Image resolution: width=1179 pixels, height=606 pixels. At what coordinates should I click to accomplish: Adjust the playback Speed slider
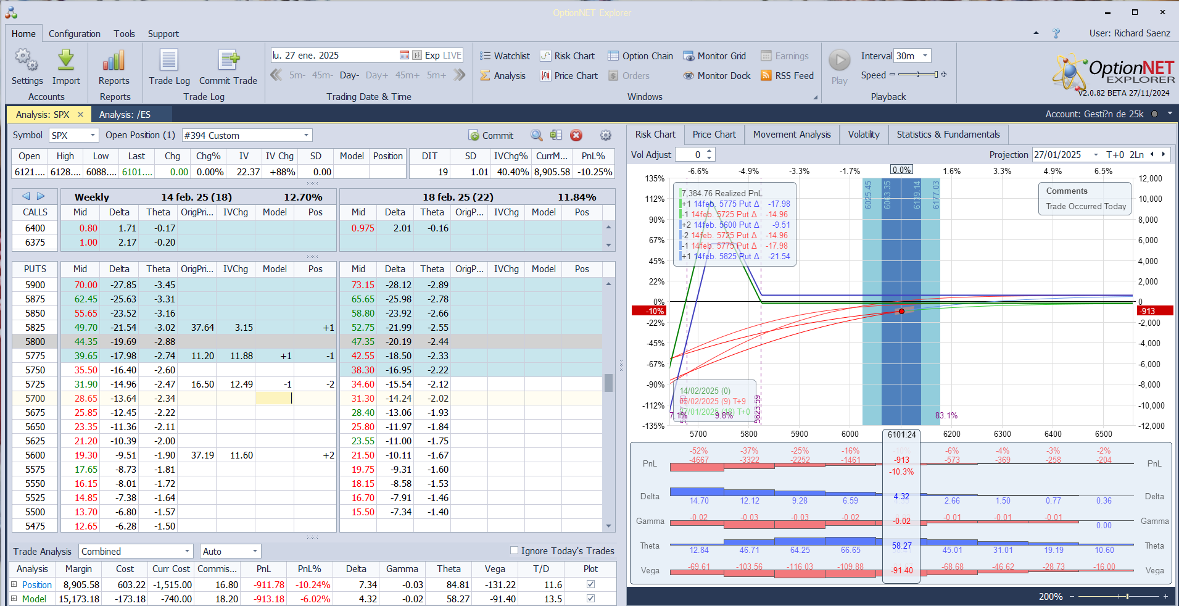(917, 75)
